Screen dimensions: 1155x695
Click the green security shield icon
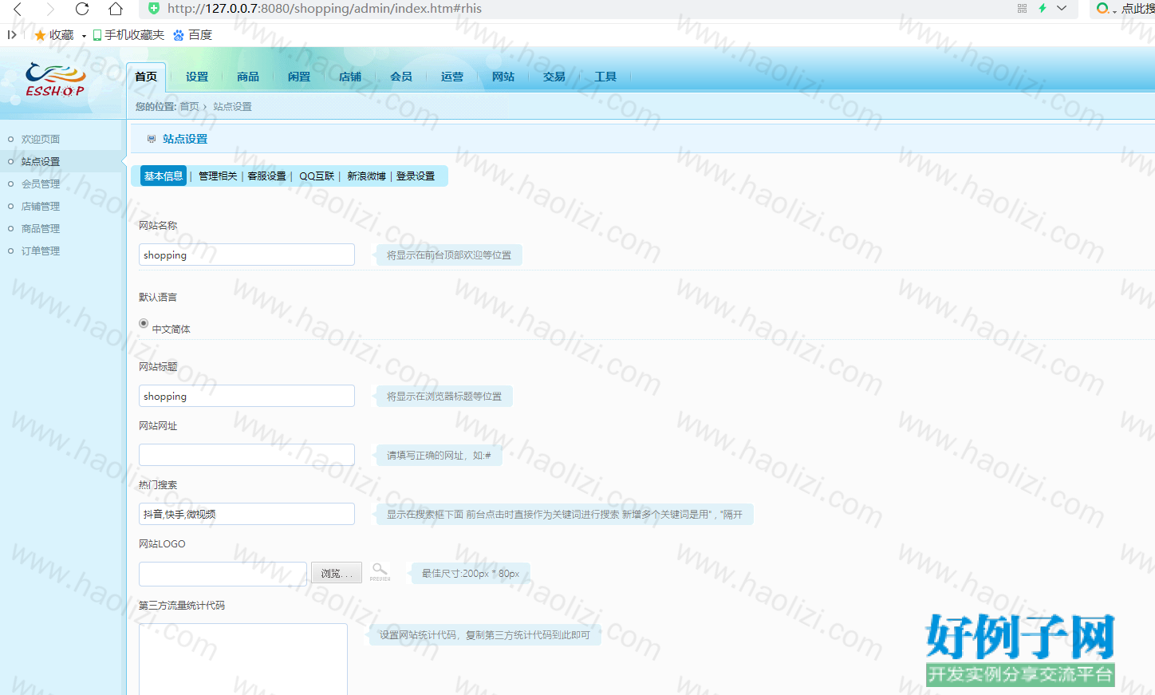[154, 8]
